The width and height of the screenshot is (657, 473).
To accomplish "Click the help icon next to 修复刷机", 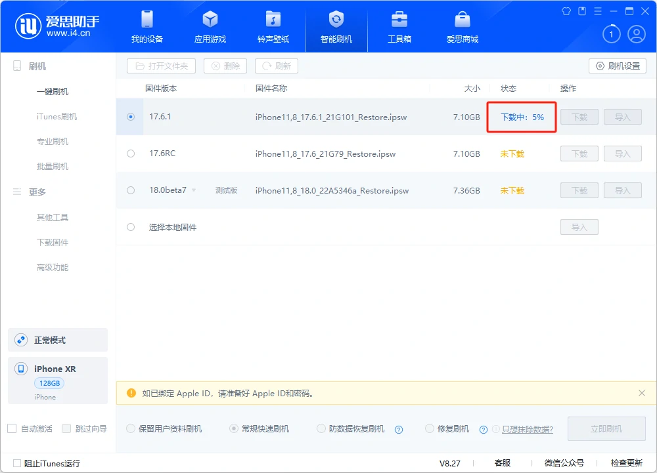I will [x=483, y=430].
